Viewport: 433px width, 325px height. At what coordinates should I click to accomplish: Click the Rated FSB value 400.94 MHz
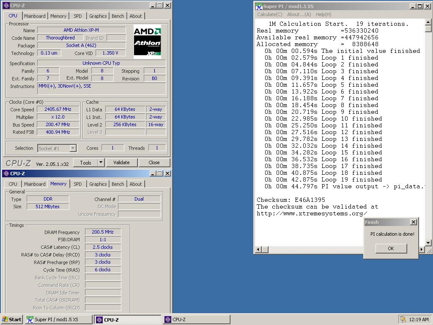[58, 132]
